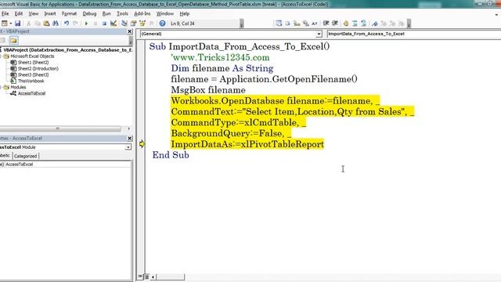Close the Project - VBAProject pane

coord(129,31)
